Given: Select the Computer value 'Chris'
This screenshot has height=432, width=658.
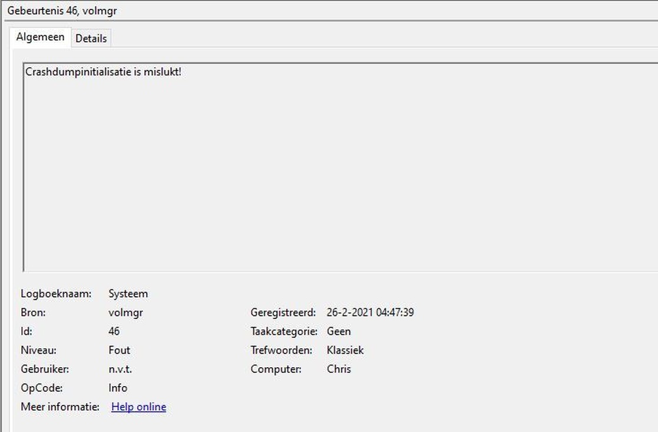Looking at the screenshot, I should point(339,369).
